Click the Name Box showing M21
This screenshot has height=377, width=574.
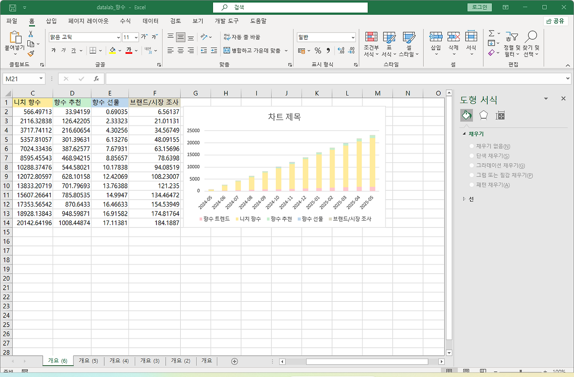coord(20,79)
